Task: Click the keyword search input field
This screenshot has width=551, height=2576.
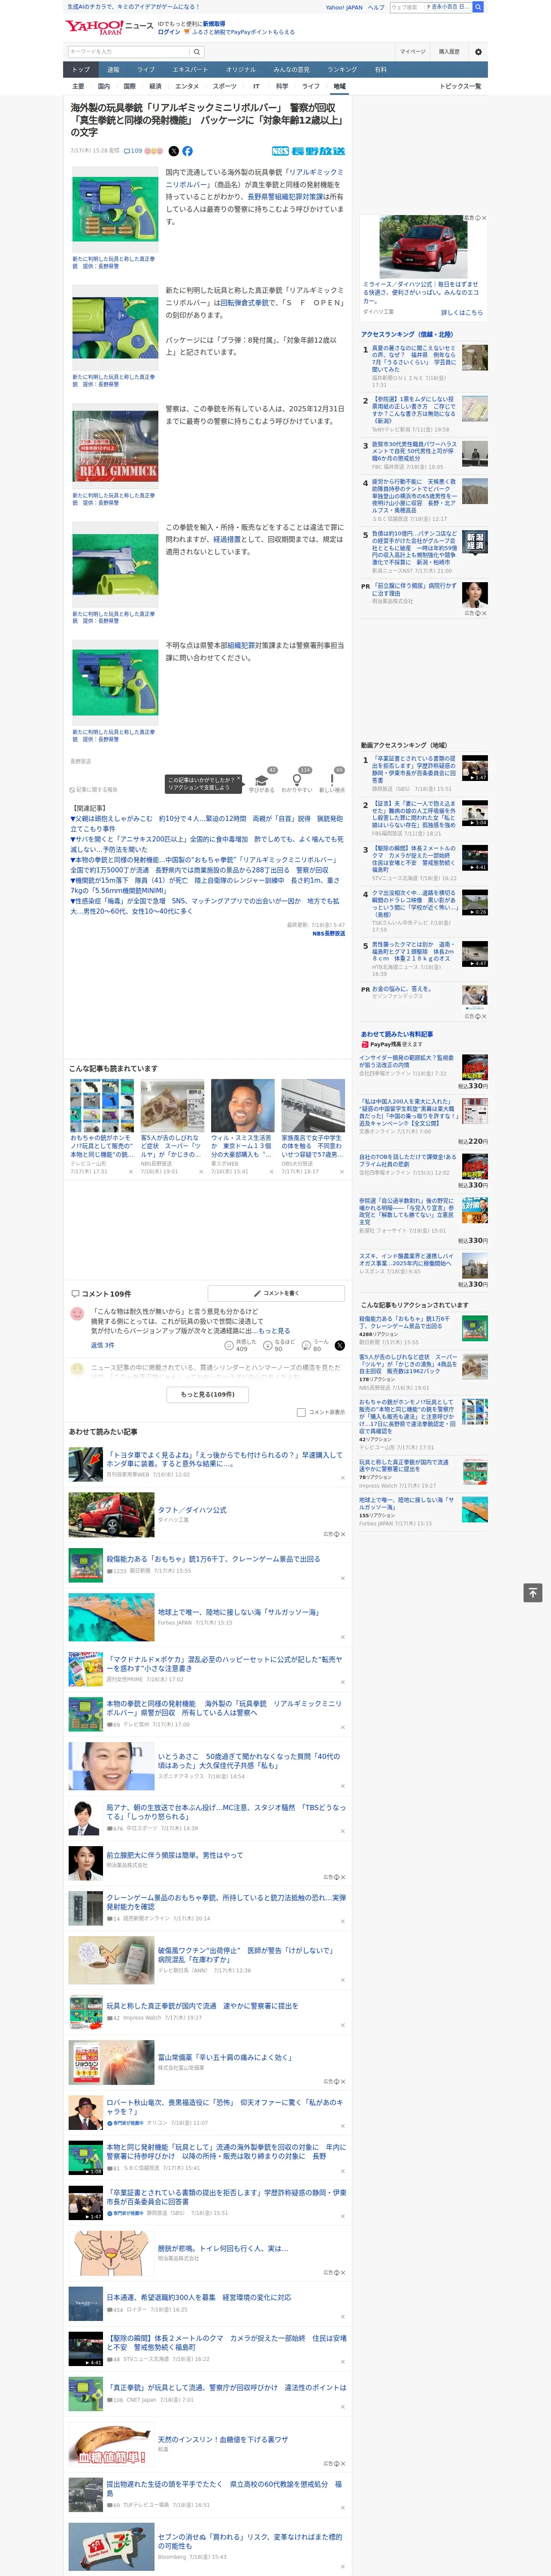Action: tap(129, 52)
